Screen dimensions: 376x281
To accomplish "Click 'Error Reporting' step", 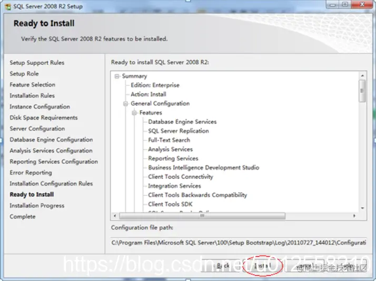I will click(x=31, y=173).
